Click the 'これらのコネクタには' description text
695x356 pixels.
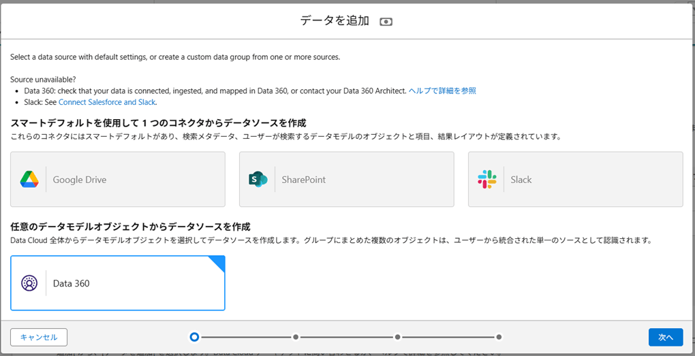pos(286,137)
